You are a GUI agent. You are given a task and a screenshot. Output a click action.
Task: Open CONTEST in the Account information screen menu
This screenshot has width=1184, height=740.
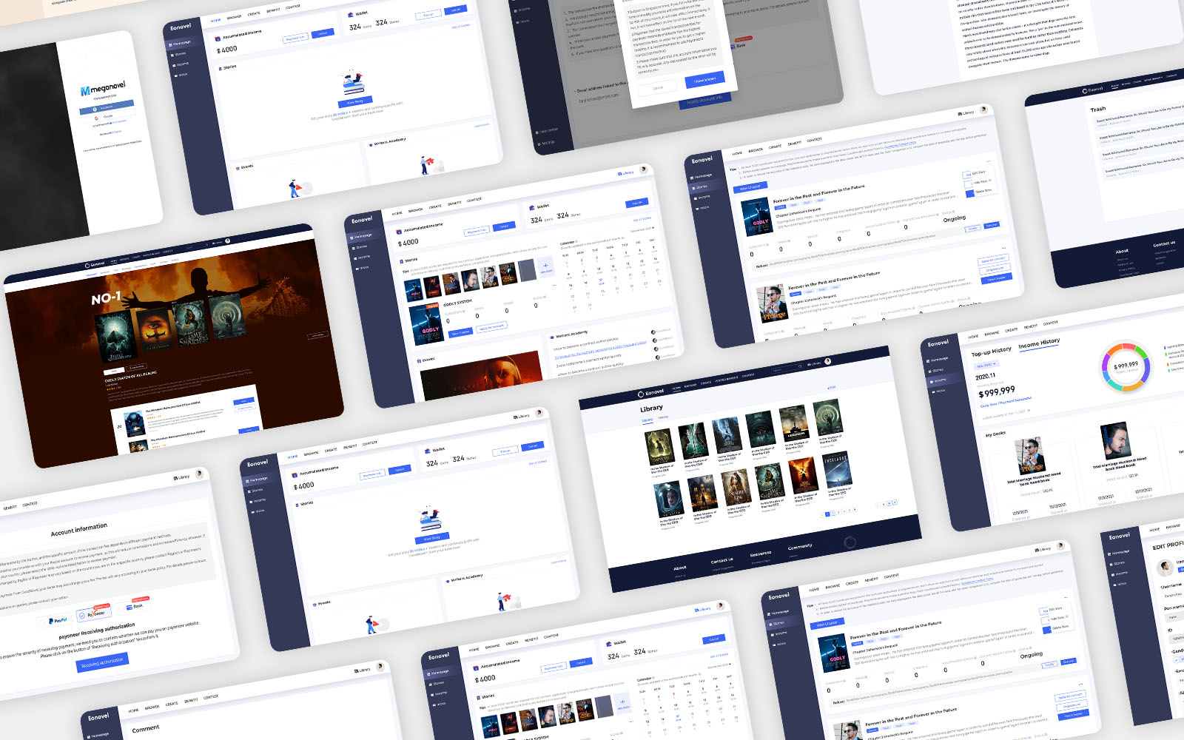point(30,504)
